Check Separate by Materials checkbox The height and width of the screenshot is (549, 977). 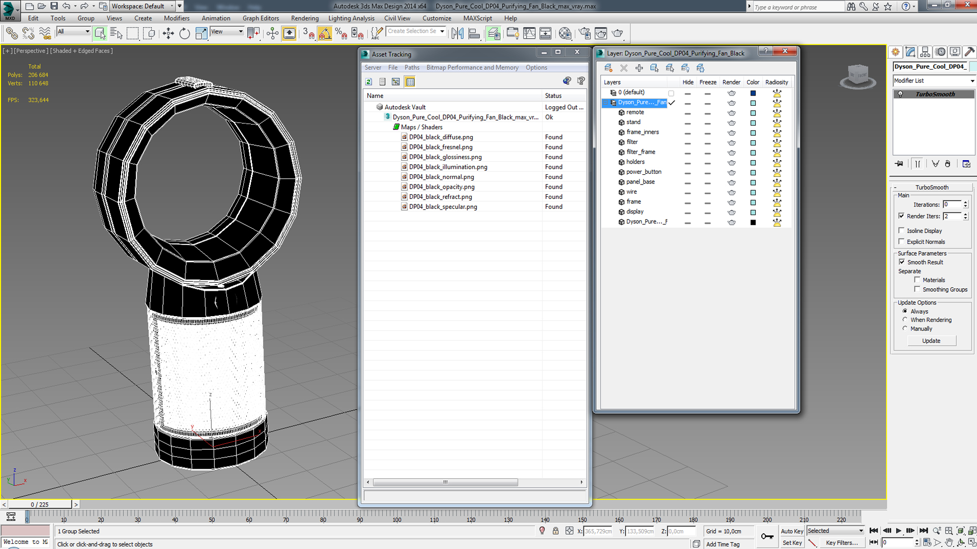coord(917,280)
